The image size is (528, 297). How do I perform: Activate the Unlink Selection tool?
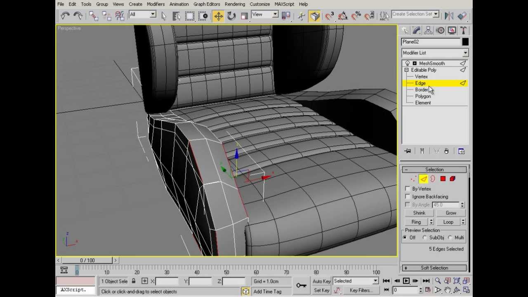(107, 16)
